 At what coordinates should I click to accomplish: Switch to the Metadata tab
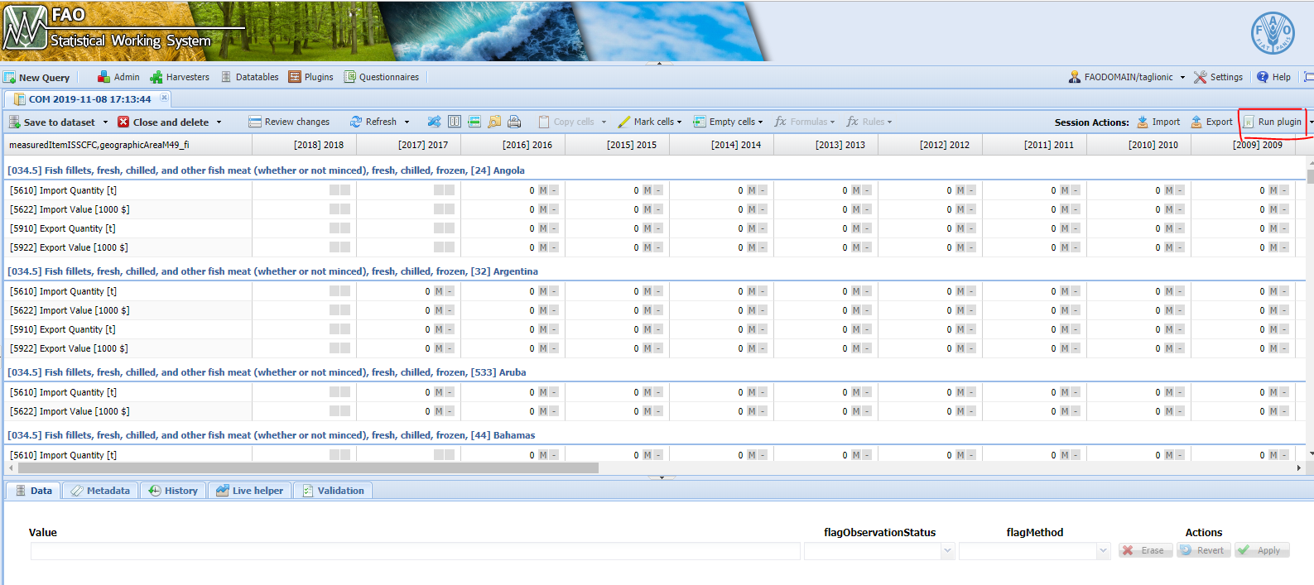100,491
